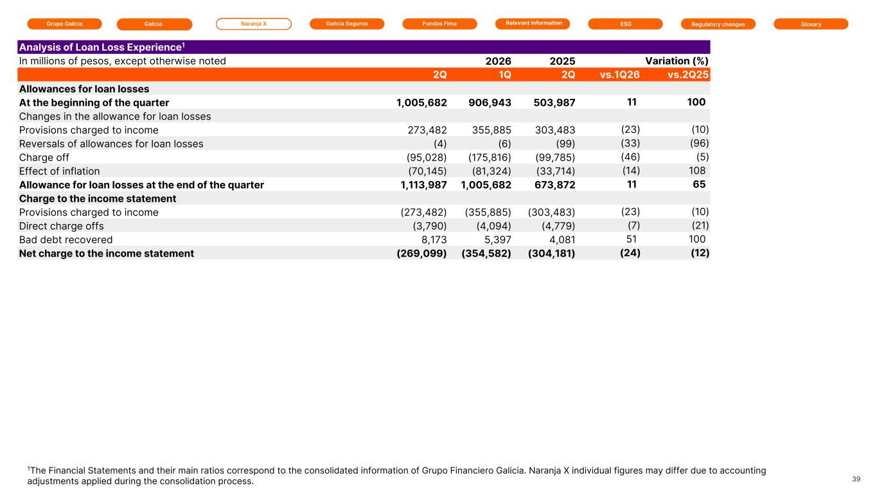Click the value 673,872
Viewport: 877px width, 493px height.
pyautogui.click(x=554, y=185)
